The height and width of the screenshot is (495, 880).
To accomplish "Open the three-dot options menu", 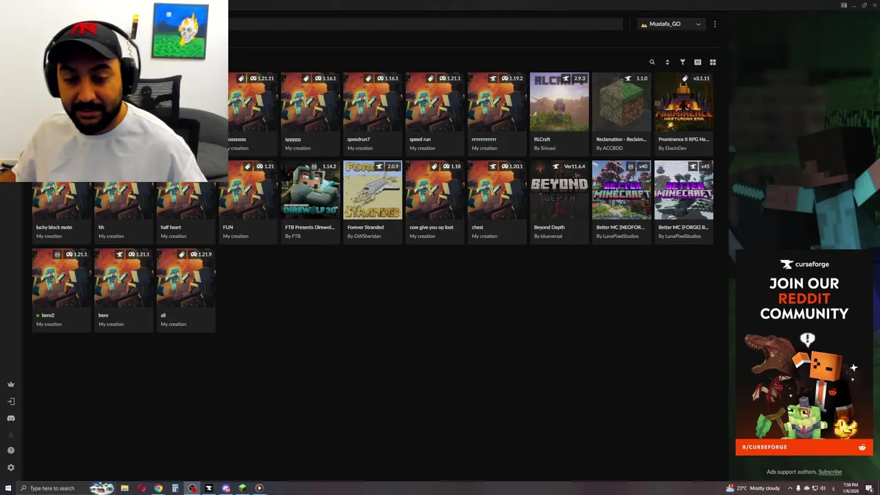I will (x=715, y=24).
